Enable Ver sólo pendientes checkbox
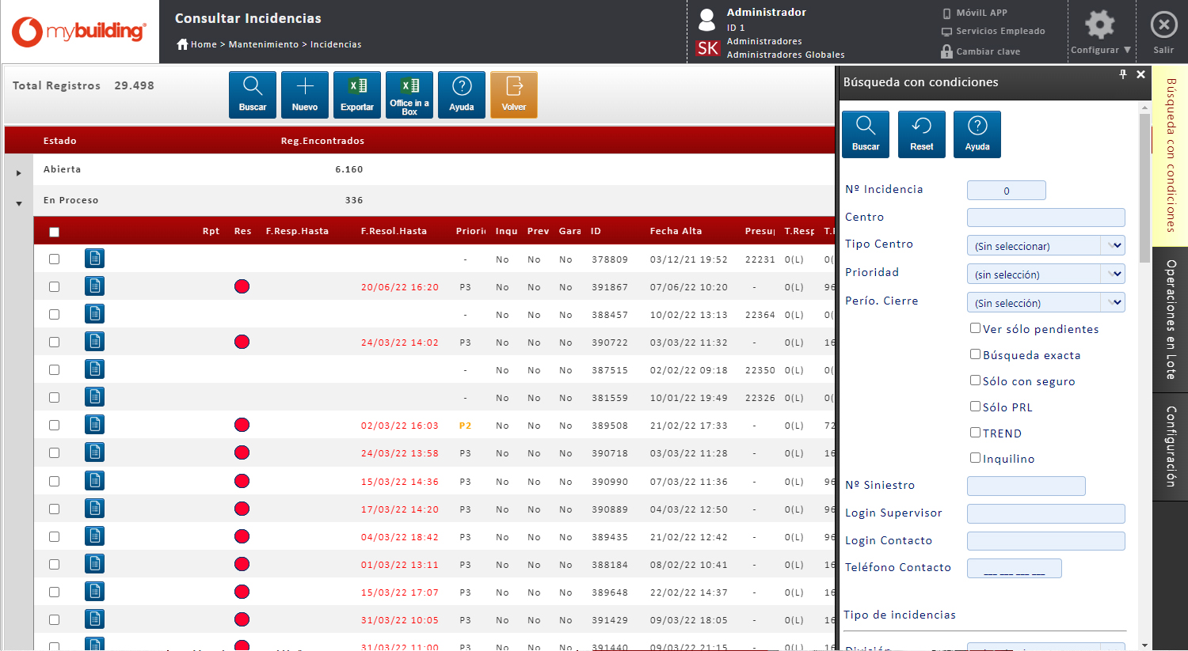The image size is (1188, 651). click(x=976, y=328)
